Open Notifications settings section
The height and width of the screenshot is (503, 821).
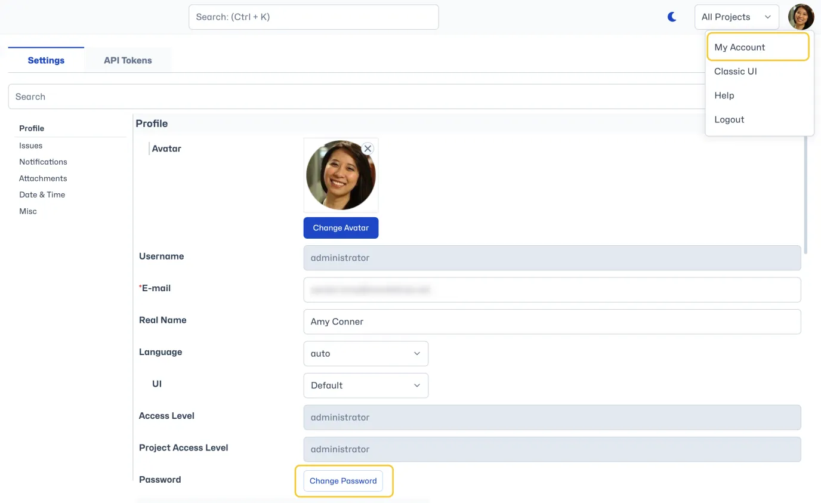(43, 162)
